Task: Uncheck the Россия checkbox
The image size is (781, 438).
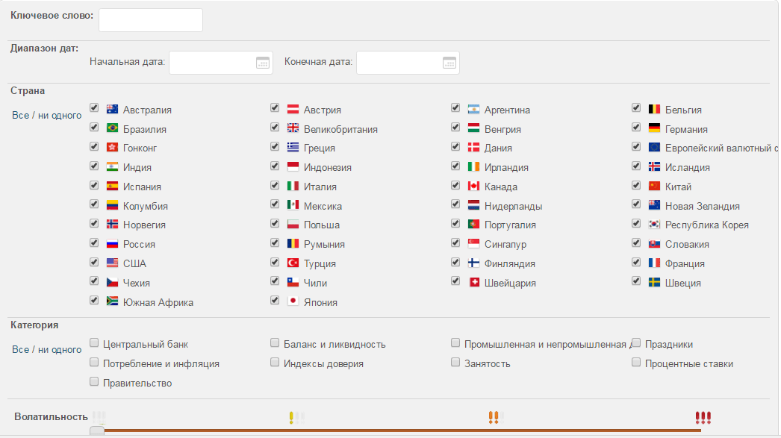Action: click(94, 243)
